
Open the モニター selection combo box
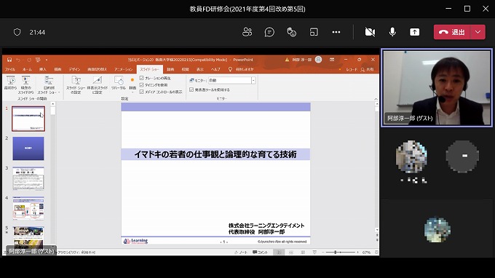tap(231, 81)
